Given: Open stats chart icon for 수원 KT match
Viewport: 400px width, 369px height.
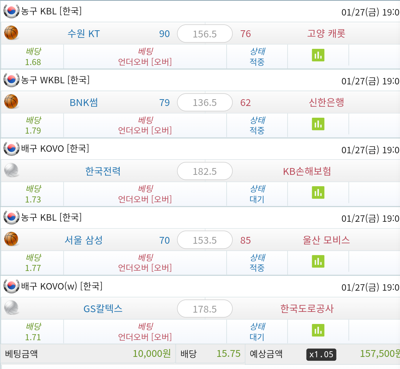Looking at the screenshot, I should click(318, 55).
